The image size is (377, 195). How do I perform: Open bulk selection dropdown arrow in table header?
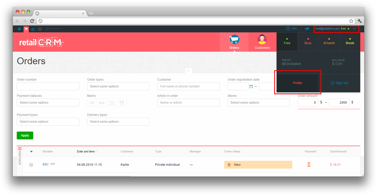(x=31, y=151)
